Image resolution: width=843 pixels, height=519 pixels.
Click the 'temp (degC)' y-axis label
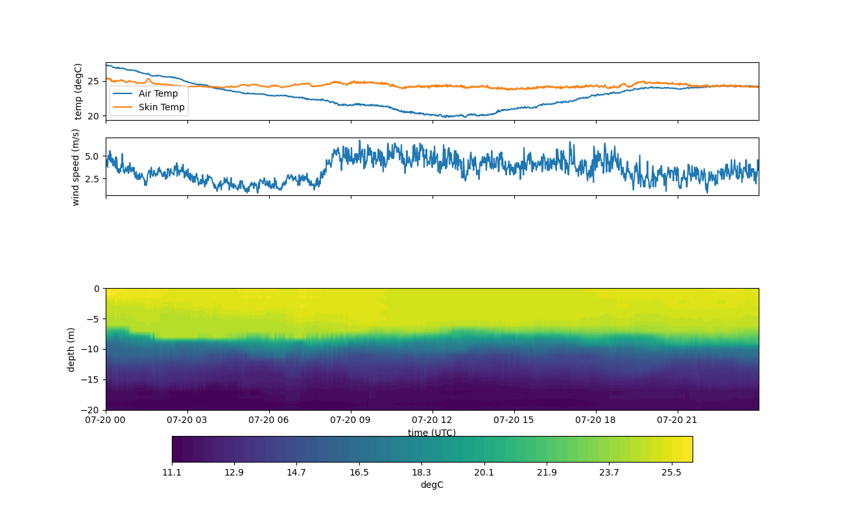[78, 91]
